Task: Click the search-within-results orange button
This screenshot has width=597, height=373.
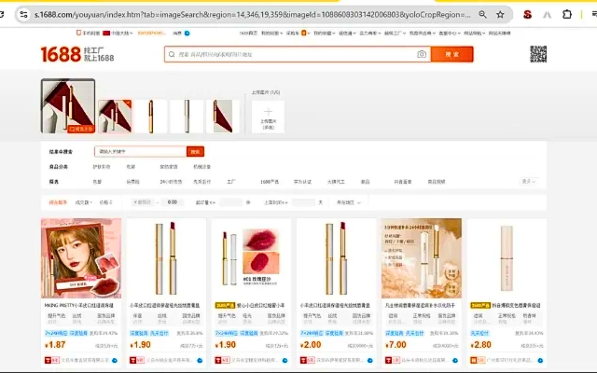Action: [195, 151]
